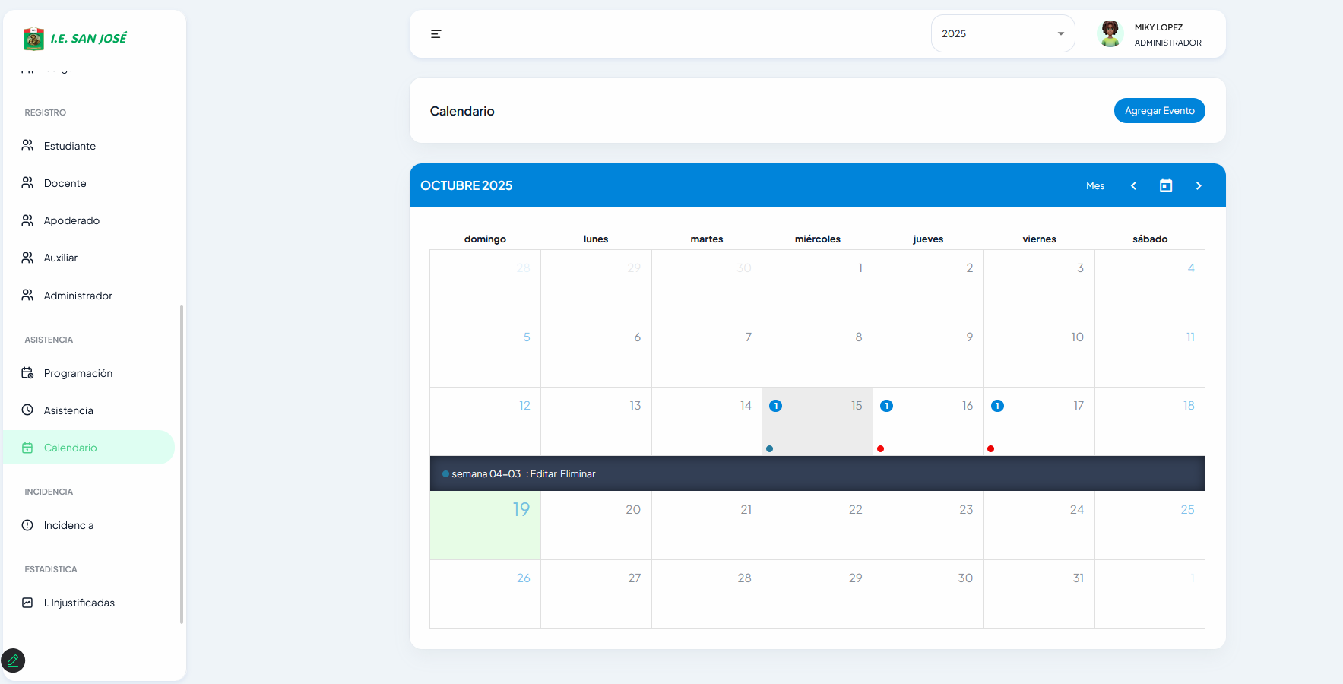
Task: Open Estudiante in the sidebar
Action: pyautogui.click(x=69, y=146)
